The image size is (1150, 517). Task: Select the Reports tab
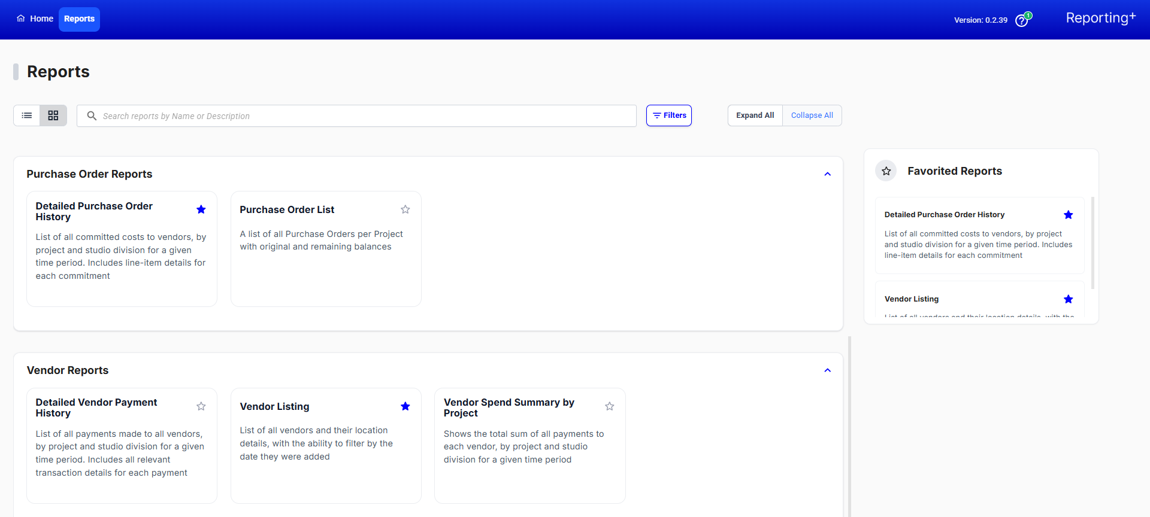[x=79, y=19]
